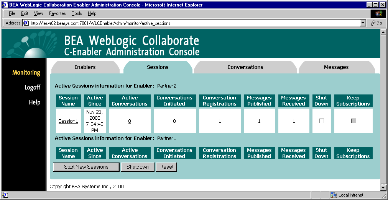Screen dimensions: 388x200
Task: Click the Conversations Initiated value 0 for Session1
Action: (x=174, y=121)
